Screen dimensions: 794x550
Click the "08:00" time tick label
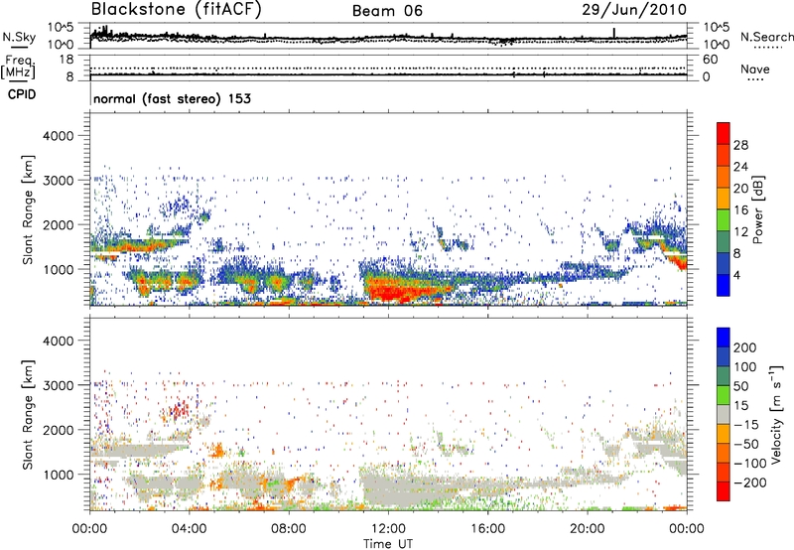pyautogui.click(x=289, y=529)
